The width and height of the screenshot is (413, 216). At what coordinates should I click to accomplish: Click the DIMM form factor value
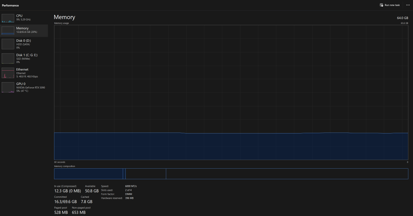[128, 194]
